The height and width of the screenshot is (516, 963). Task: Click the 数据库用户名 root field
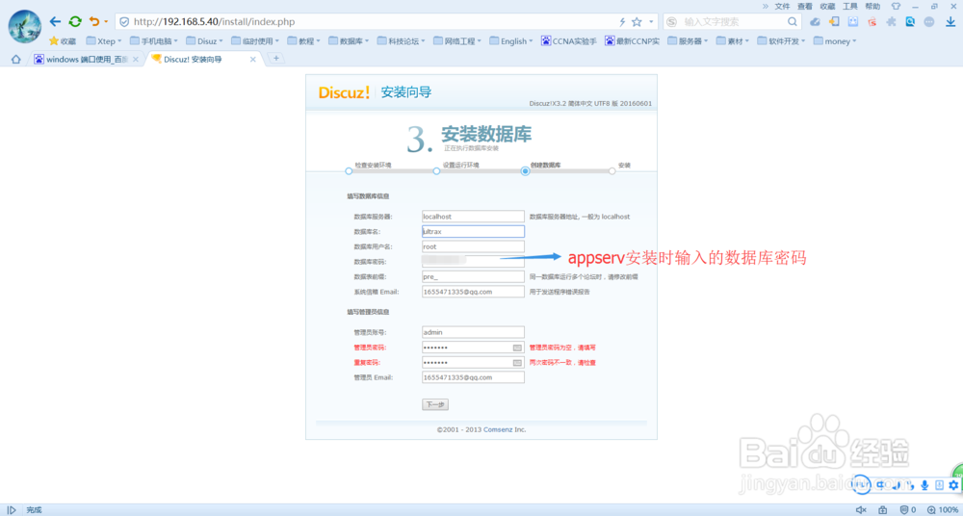point(473,246)
